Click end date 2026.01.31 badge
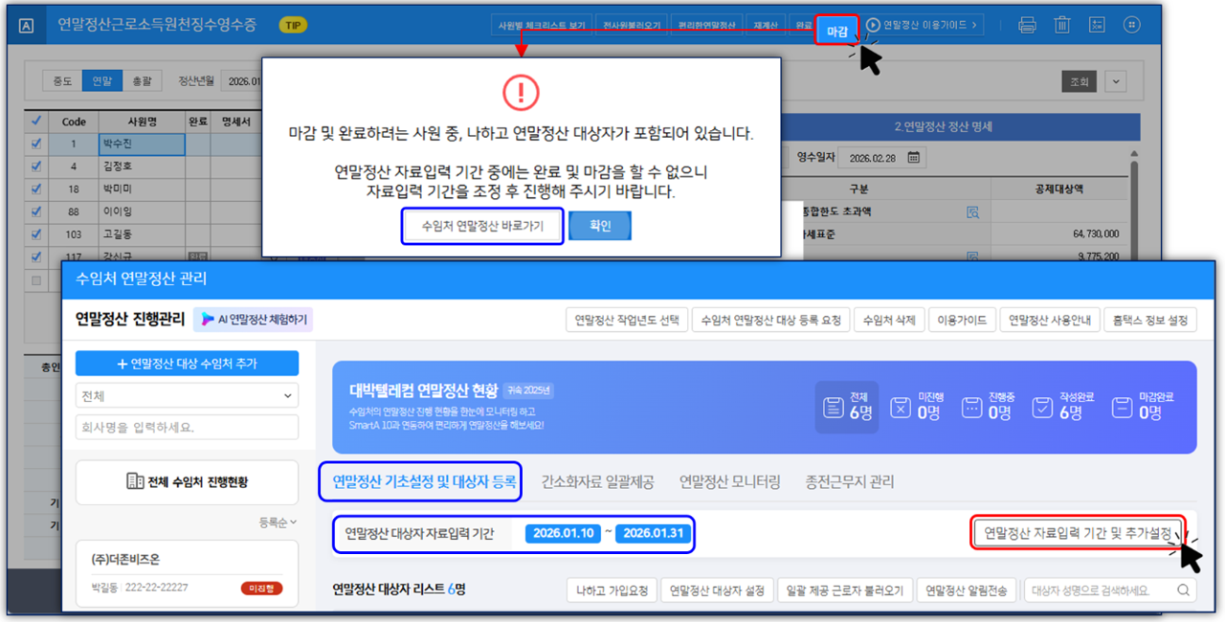The height and width of the screenshot is (622, 1225). pyautogui.click(x=652, y=533)
